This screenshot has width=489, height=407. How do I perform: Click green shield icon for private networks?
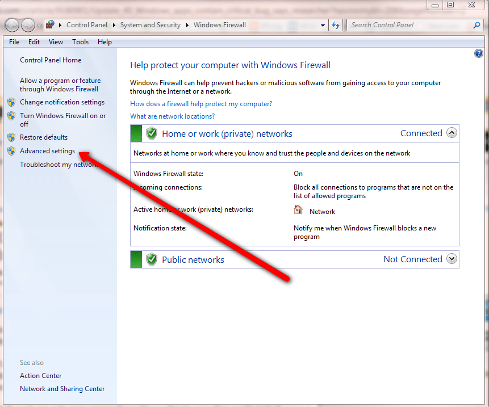point(152,134)
